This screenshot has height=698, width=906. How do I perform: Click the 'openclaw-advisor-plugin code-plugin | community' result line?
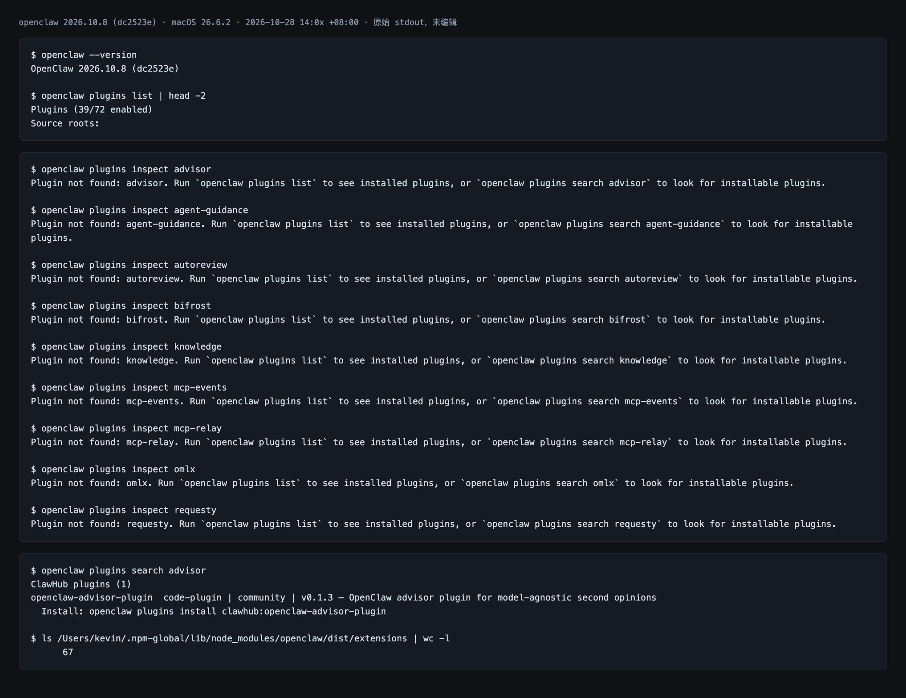(344, 598)
